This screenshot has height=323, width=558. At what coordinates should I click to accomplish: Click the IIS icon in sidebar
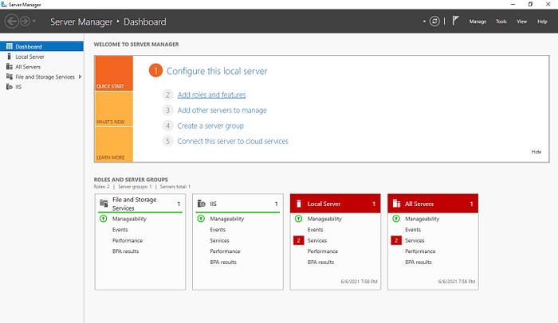pos(10,87)
